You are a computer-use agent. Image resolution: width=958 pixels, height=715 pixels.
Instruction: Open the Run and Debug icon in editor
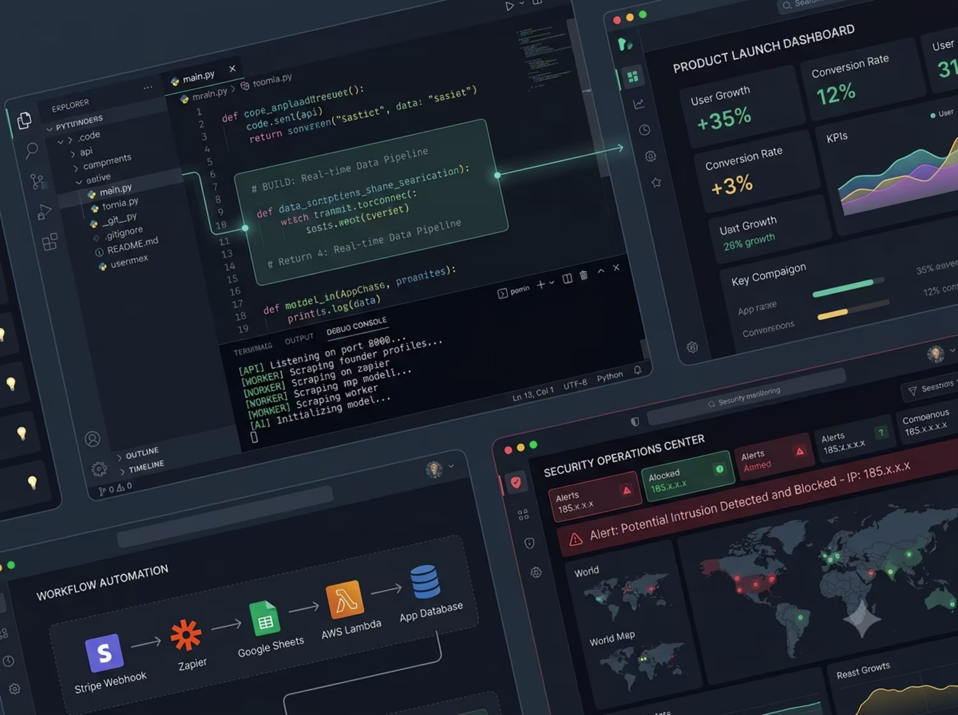[x=43, y=212]
